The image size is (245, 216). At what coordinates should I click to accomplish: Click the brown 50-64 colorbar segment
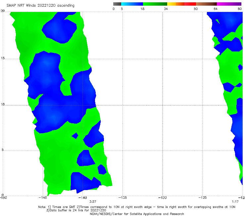tap(206, 4)
